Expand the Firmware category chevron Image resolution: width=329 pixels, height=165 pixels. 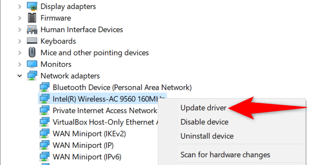[x=19, y=18]
